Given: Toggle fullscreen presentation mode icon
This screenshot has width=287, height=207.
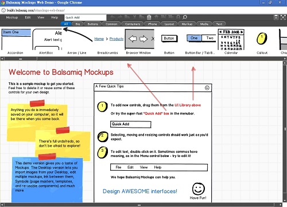Looking at the screenshot, I should coord(283,17).
